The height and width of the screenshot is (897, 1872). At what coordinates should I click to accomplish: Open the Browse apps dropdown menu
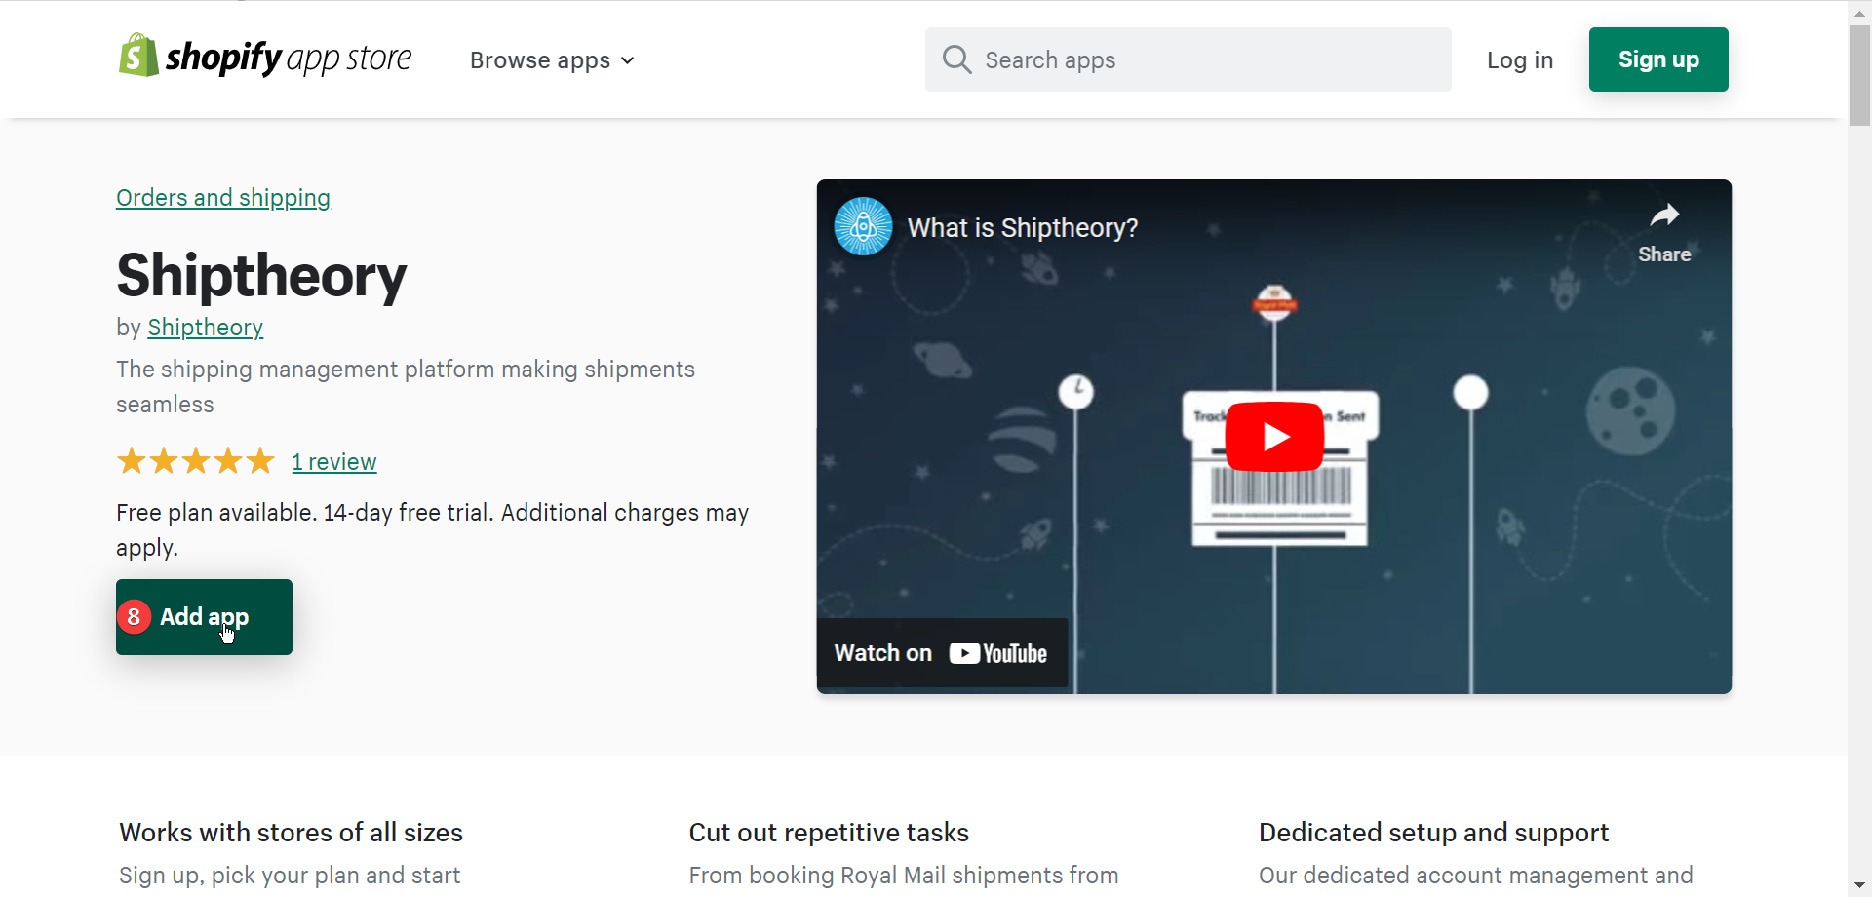[552, 60]
